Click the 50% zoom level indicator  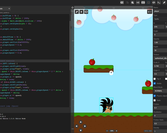[112, 131]
